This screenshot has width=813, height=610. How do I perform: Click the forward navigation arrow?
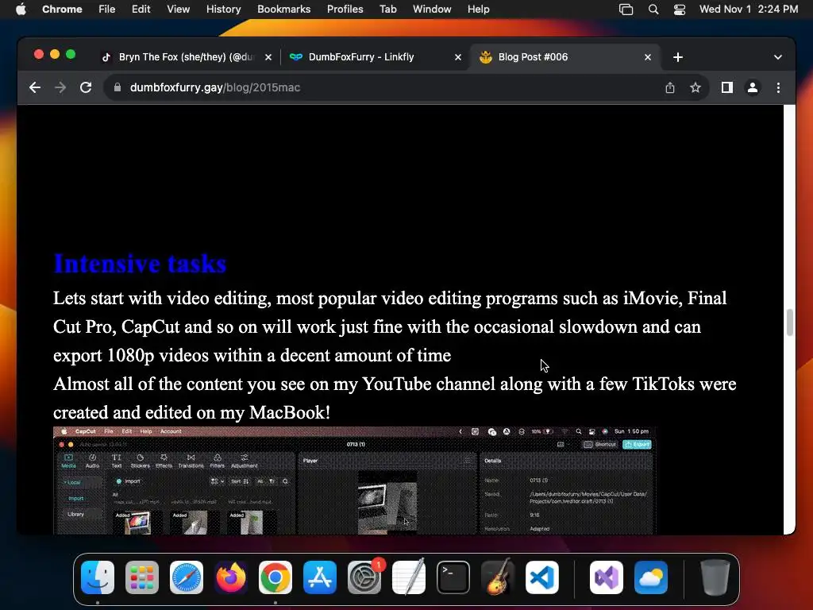[x=60, y=87]
